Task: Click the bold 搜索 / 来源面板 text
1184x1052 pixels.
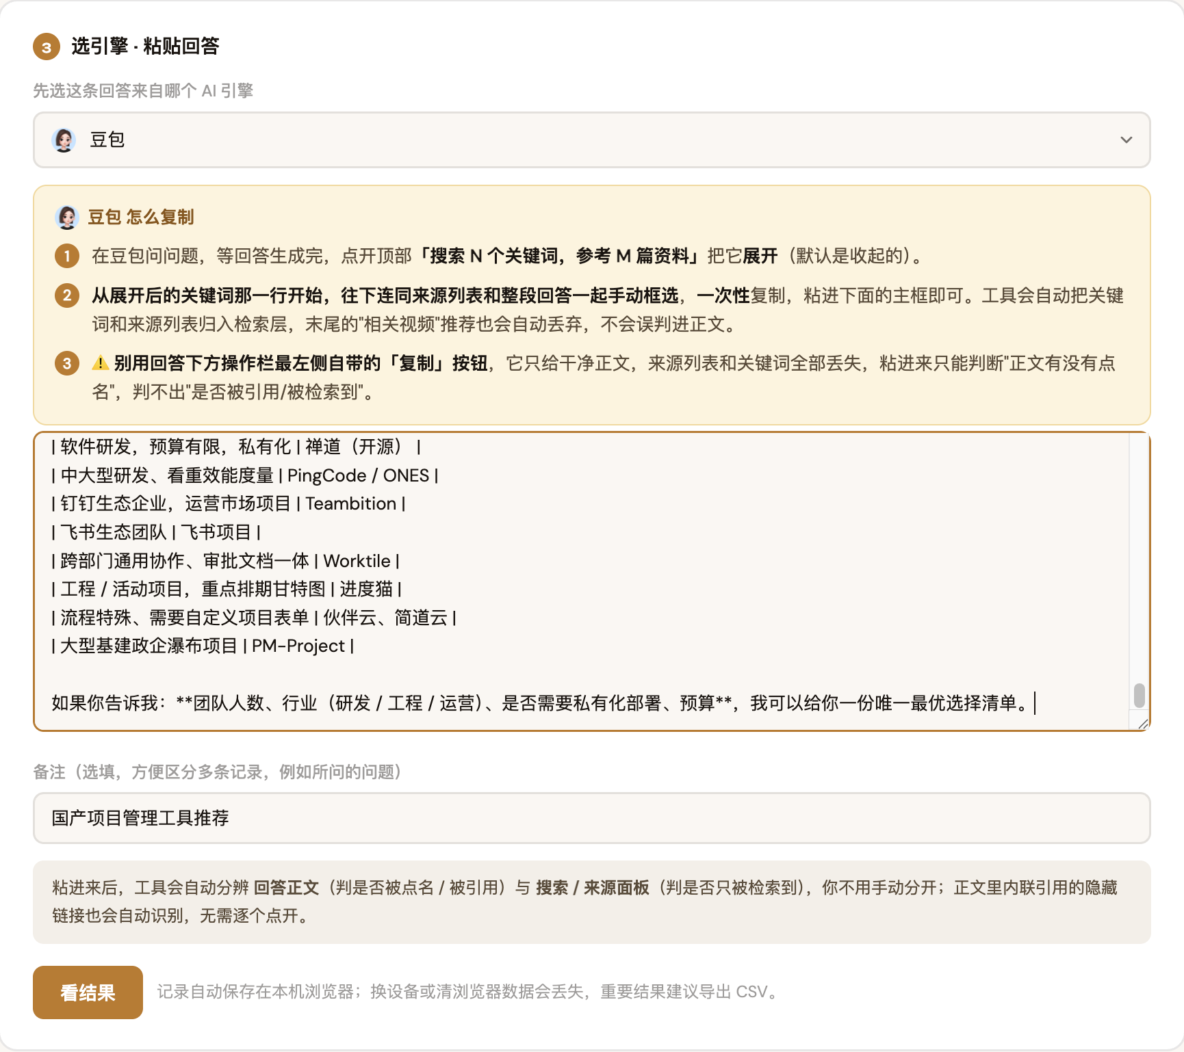Action: tap(593, 888)
